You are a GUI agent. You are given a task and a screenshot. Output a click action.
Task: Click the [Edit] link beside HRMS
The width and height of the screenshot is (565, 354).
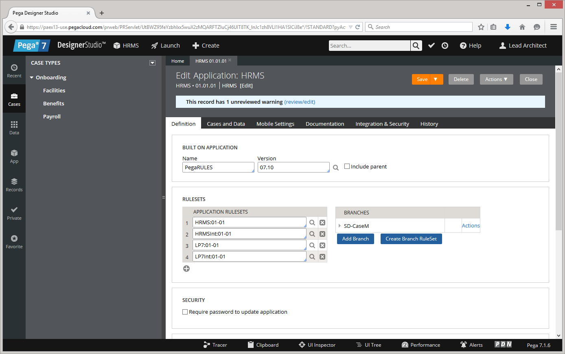[246, 85]
